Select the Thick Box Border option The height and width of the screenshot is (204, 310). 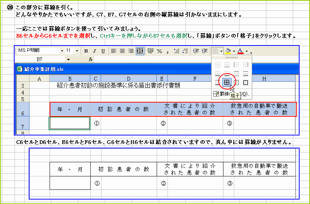click(245, 82)
